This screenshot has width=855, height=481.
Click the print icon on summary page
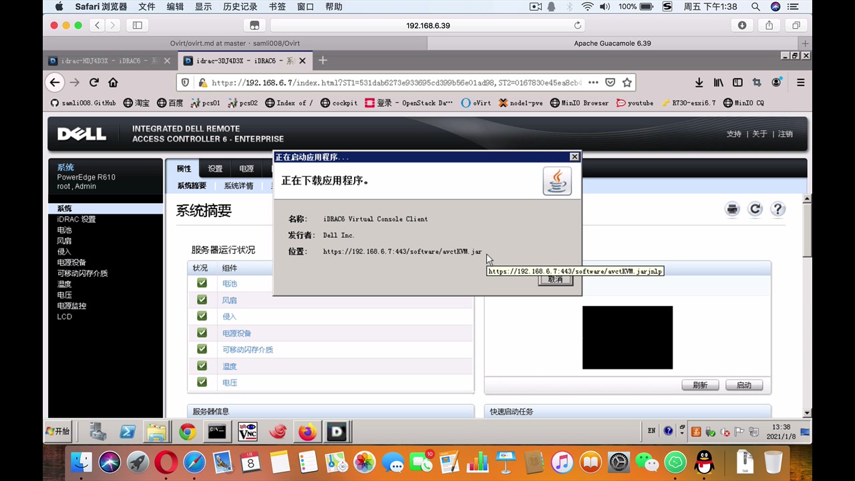pyautogui.click(x=733, y=209)
